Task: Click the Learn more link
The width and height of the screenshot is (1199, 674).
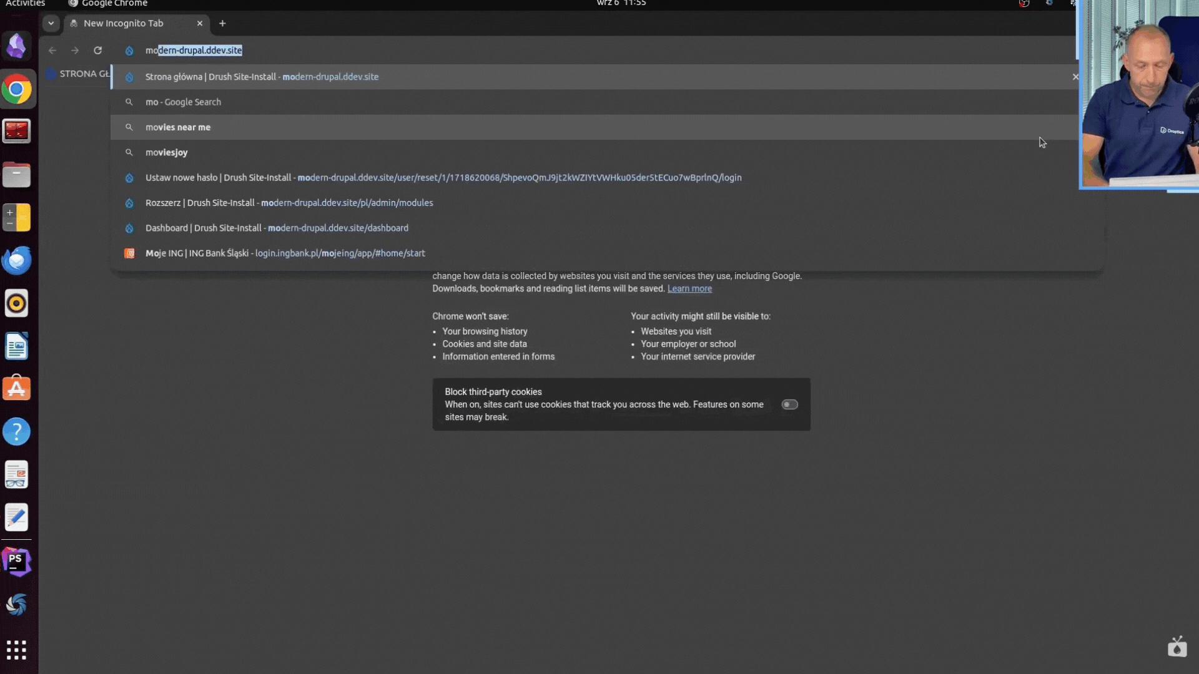Action: click(689, 288)
